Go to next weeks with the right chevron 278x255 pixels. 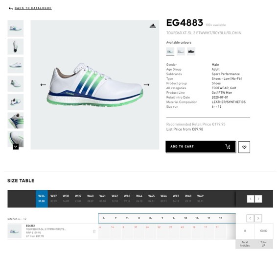tap(258, 199)
